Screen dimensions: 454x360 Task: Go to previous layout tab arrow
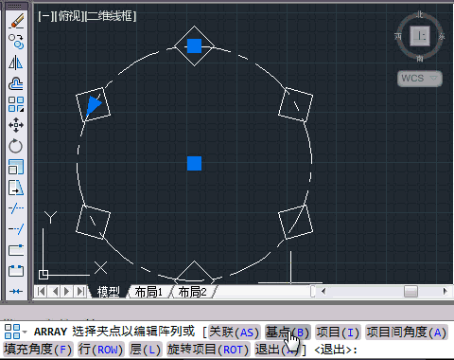tap(55, 291)
